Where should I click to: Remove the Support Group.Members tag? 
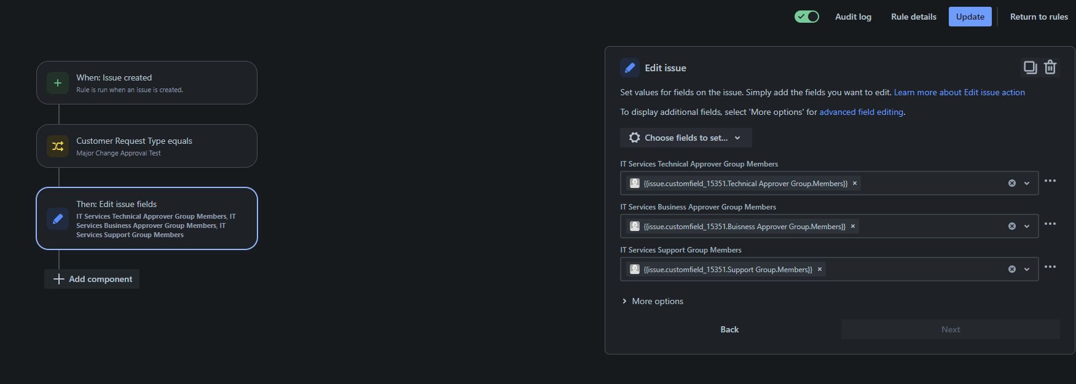click(x=820, y=269)
